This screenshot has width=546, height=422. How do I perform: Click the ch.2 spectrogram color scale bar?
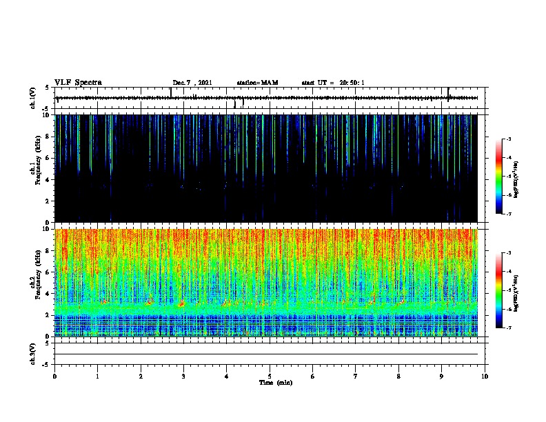[499, 290]
